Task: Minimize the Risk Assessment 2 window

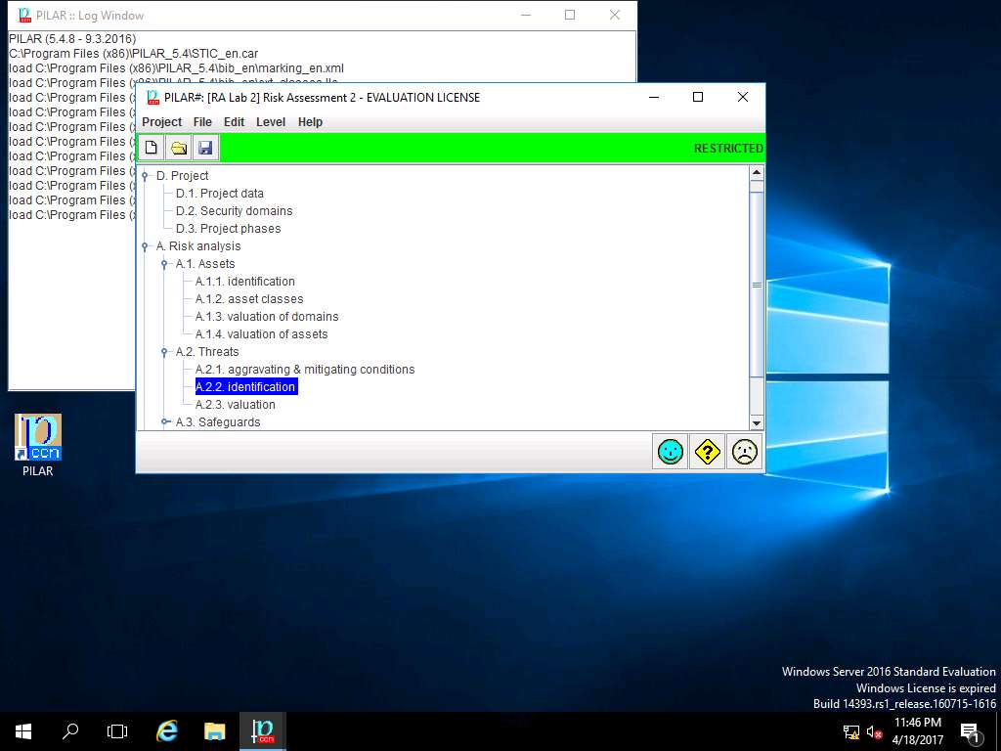Action: [654, 97]
